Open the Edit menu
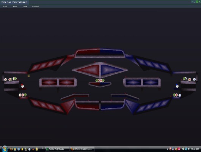 15,6
